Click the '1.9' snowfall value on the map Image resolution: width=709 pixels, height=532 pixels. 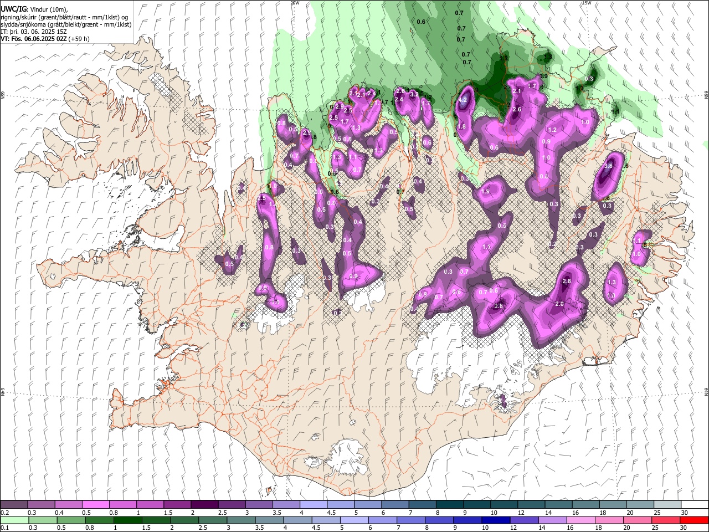coord(486,191)
